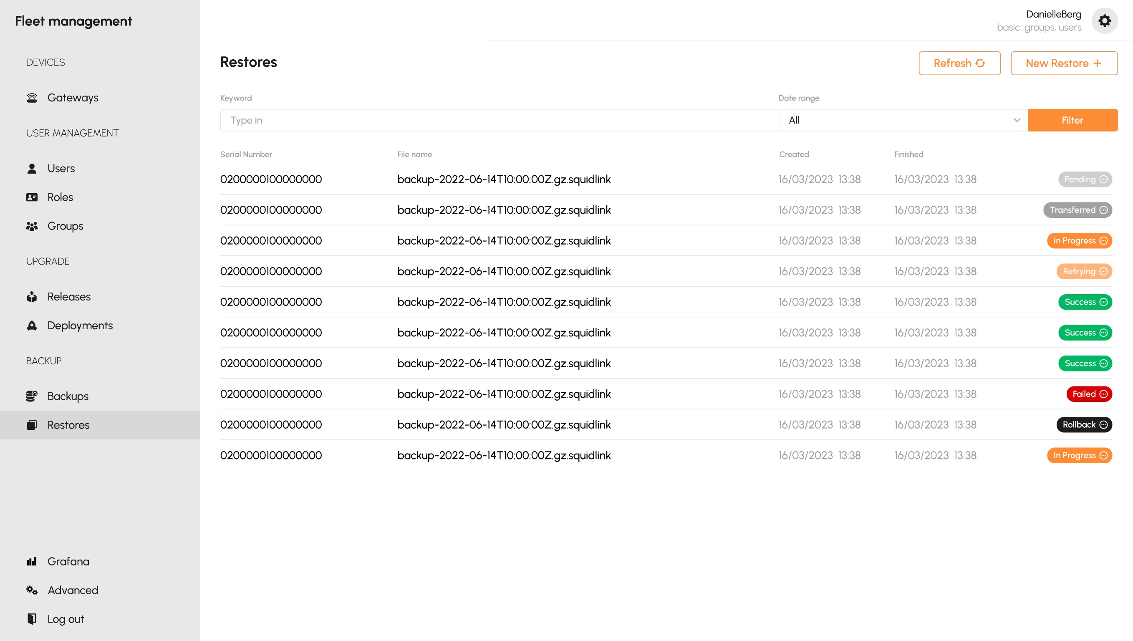The image size is (1133, 641).
Task: Click the Created column header
Action: tap(794, 154)
